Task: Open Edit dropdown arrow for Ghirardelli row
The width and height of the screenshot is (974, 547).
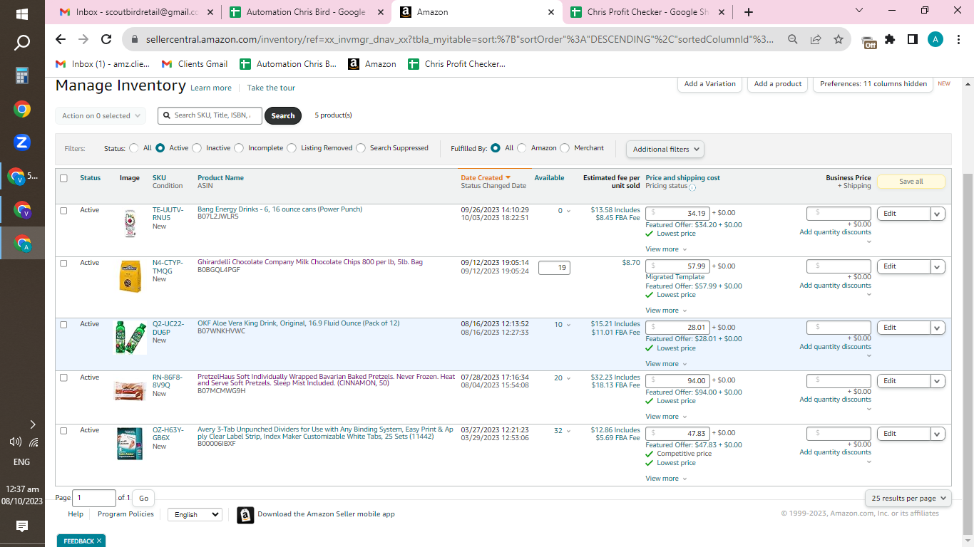Action: [x=938, y=266]
